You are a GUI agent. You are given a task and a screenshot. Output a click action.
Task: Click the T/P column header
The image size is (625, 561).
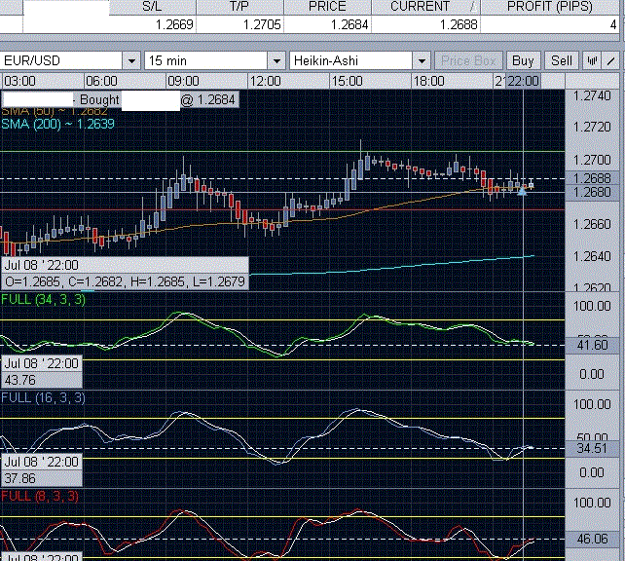tap(239, 7)
